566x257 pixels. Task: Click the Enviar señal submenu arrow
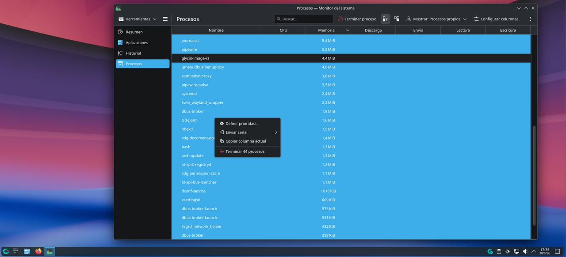(x=275, y=132)
